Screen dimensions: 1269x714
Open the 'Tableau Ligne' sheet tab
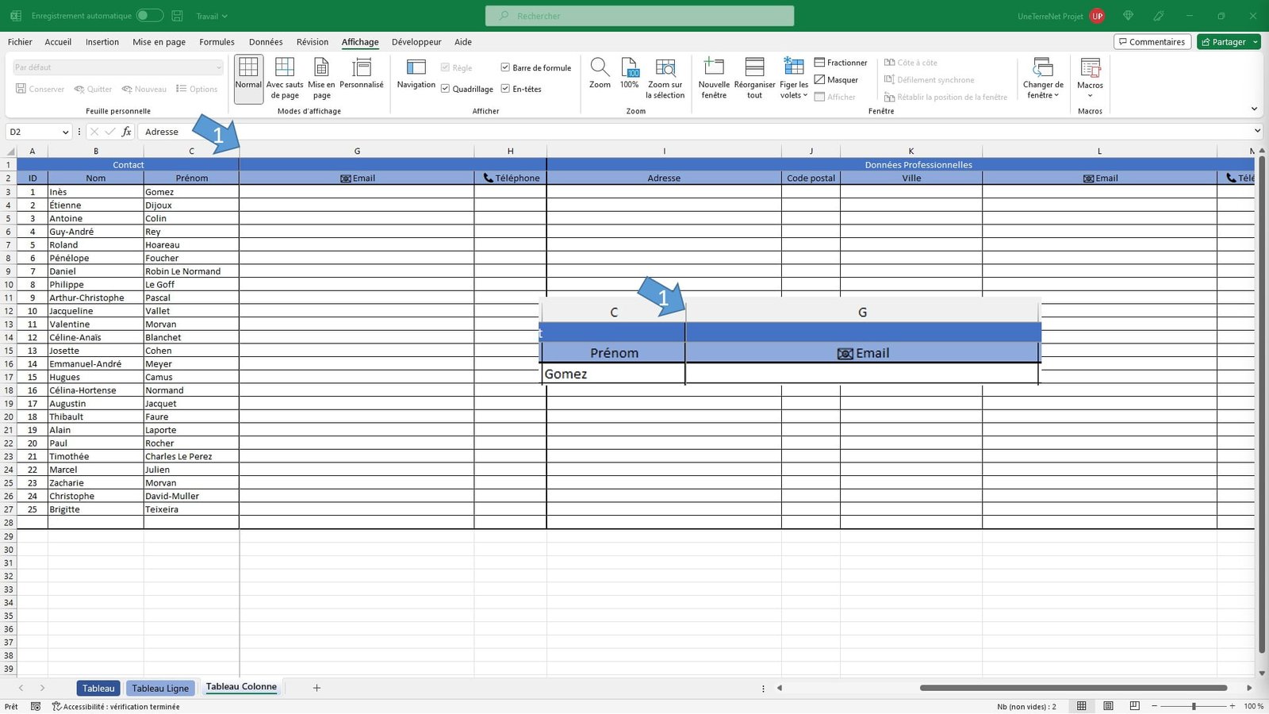pyautogui.click(x=160, y=688)
